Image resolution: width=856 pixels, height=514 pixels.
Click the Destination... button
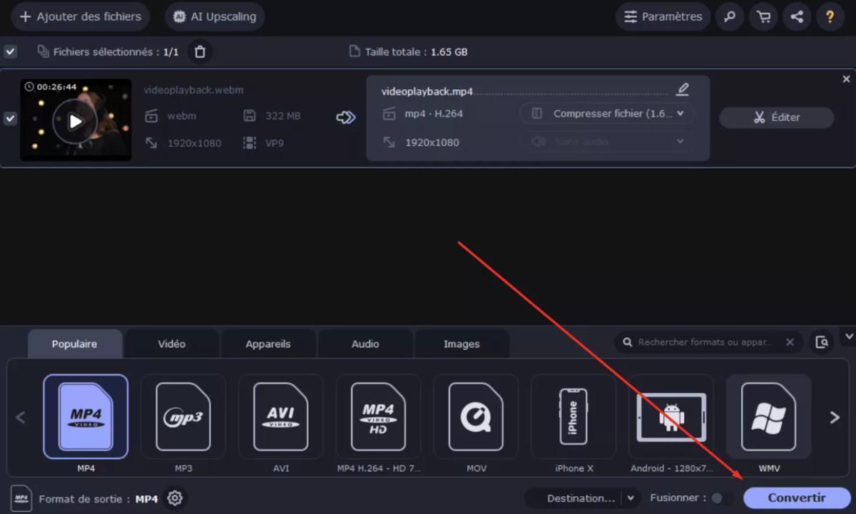pos(581,498)
